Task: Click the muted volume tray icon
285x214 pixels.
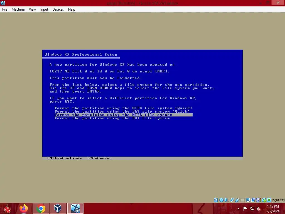Action: point(259,209)
